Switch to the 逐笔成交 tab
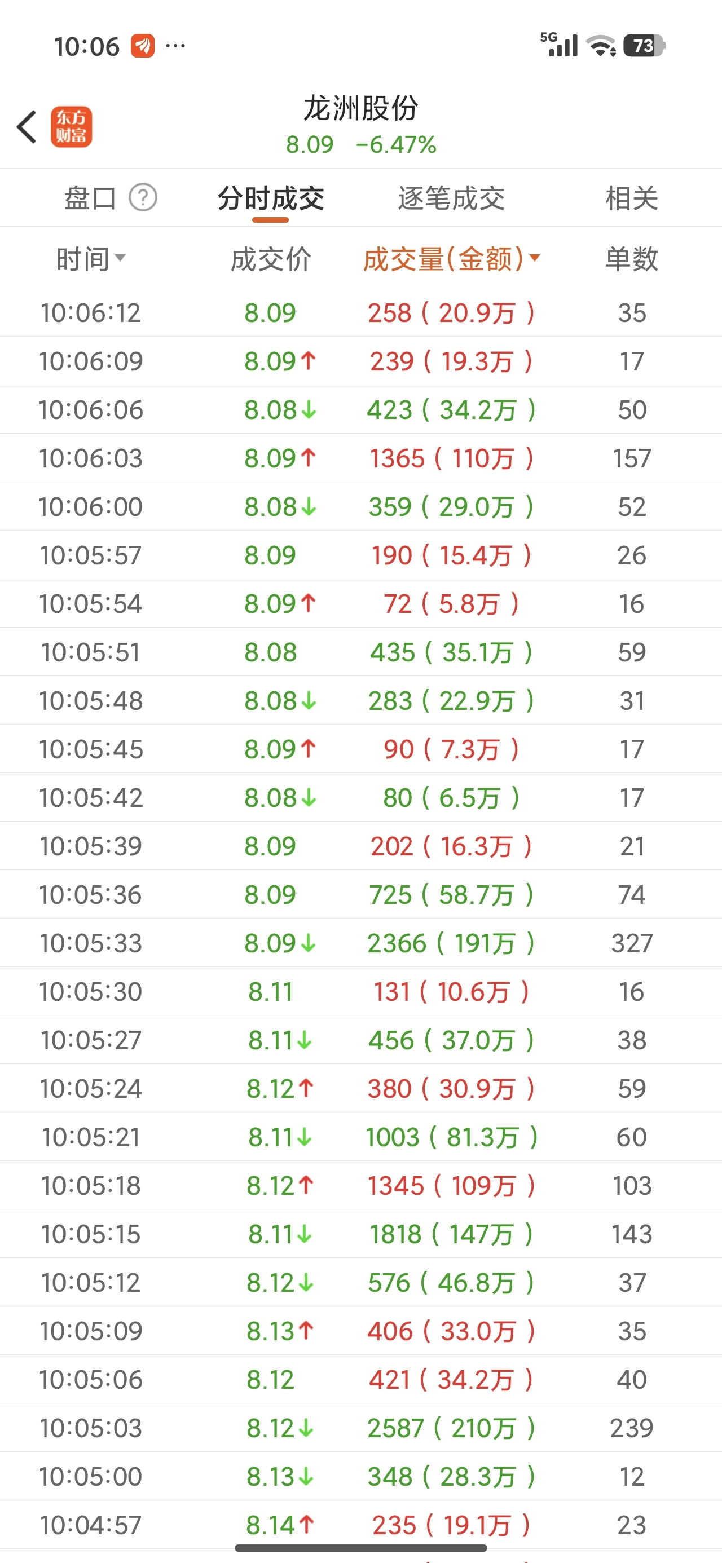 point(451,198)
